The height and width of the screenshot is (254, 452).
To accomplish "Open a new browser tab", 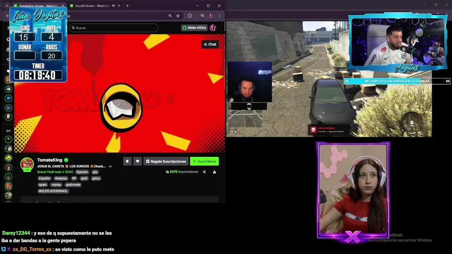I will 127,6.
